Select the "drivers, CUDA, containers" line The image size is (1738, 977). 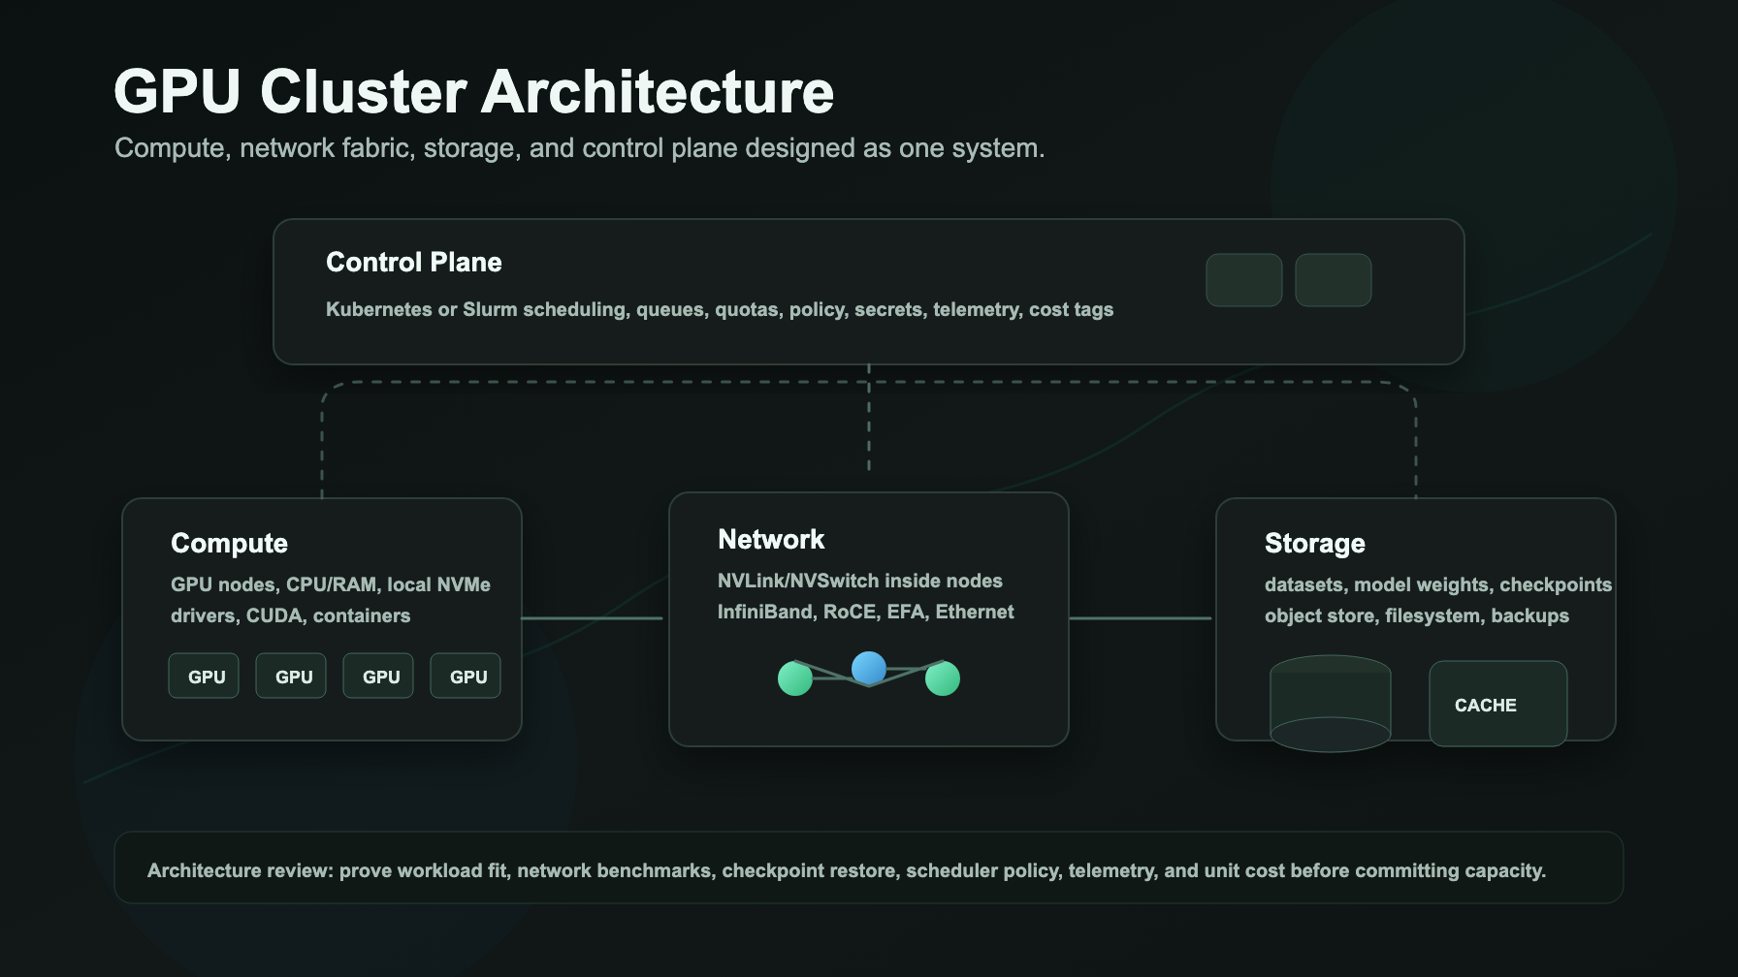[291, 616]
